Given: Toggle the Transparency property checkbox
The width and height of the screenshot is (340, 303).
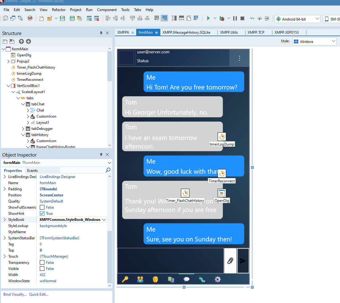Looking at the screenshot, I should (42, 263).
